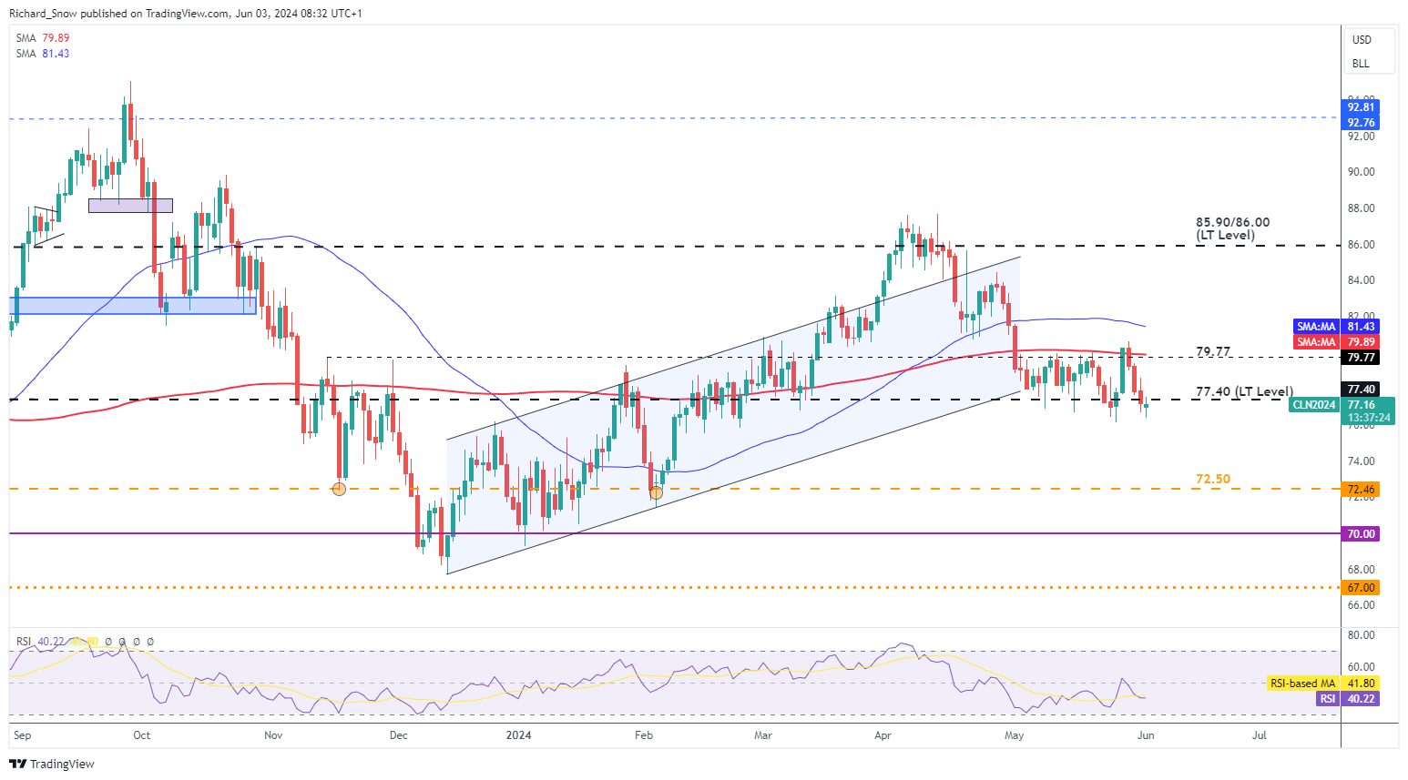Click the black 79.77 price axis tag

(1361, 358)
